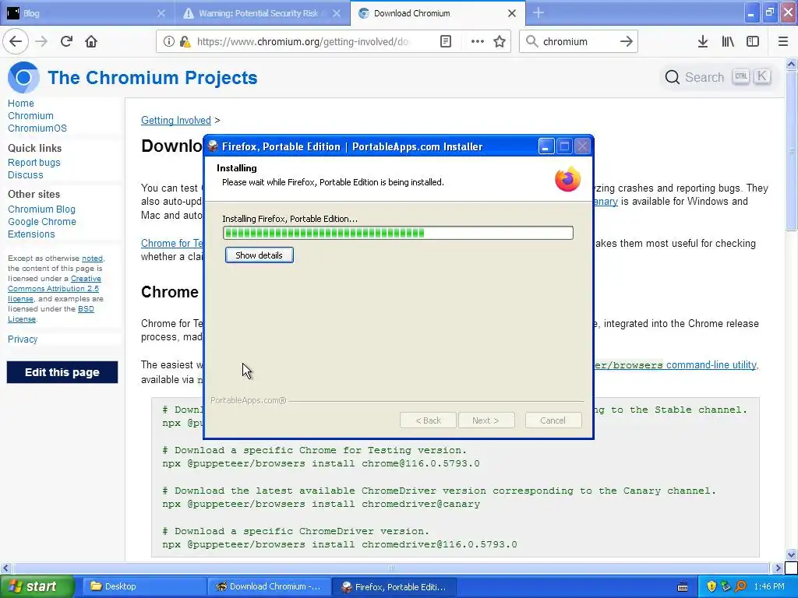
Task: Open page actions three-dot menu
Action: coord(478,42)
